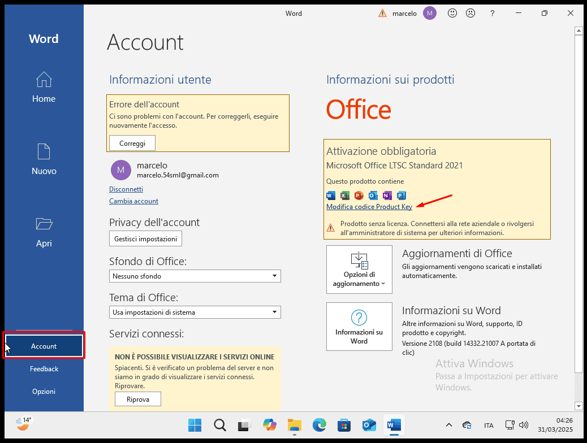Click the sad frown feedback icon
This screenshot has height=443, width=587.
click(470, 13)
